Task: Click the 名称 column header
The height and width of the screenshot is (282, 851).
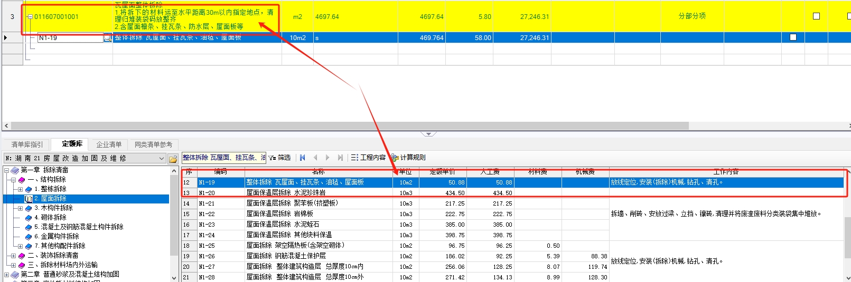Action: pyautogui.click(x=319, y=172)
